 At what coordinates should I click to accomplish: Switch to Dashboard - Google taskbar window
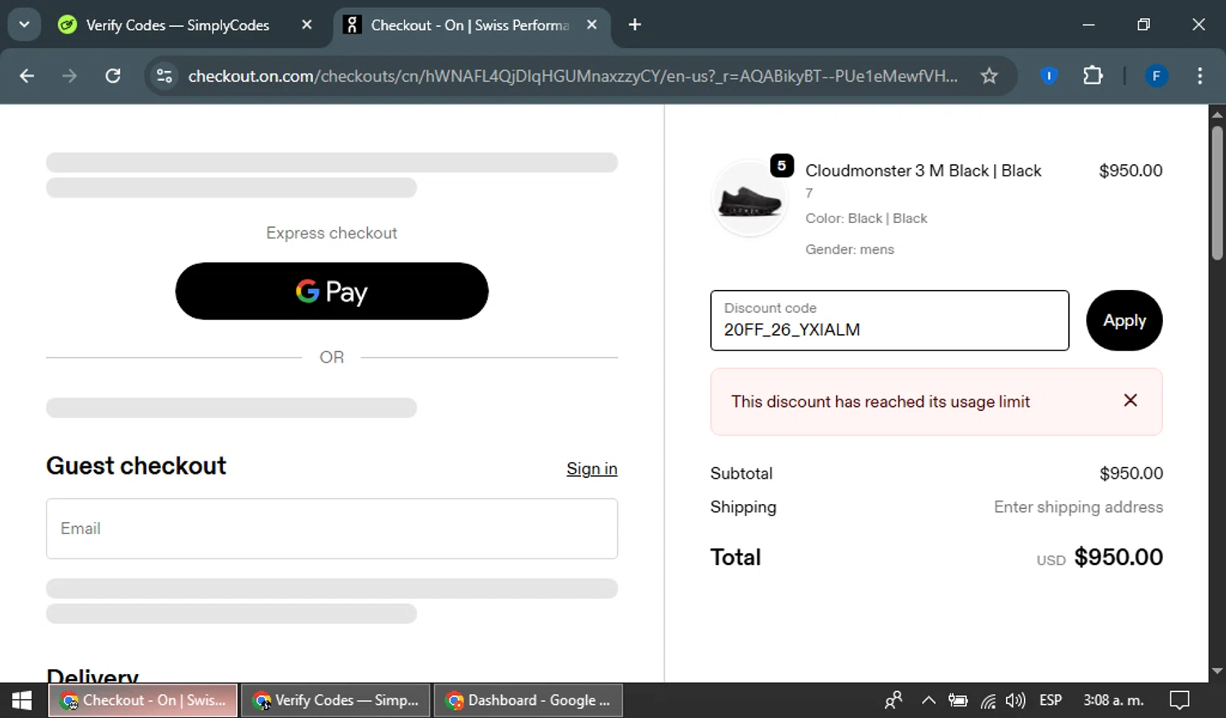528,700
